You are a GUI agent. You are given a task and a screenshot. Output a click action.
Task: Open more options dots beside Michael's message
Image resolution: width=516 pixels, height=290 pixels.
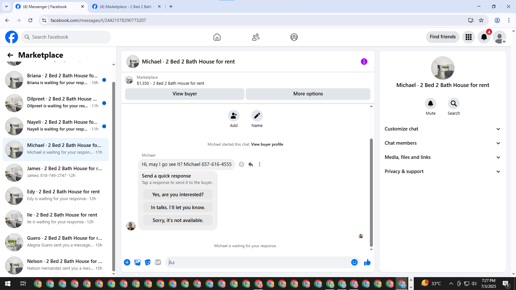click(260, 164)
